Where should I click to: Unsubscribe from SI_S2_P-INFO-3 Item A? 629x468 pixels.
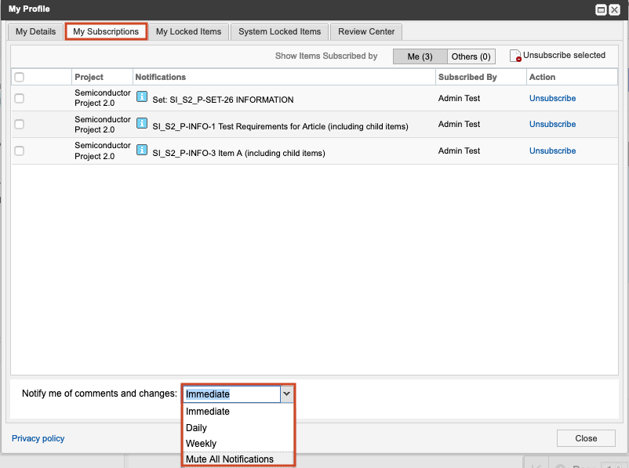pyautogui.click(x=552, y=151)
